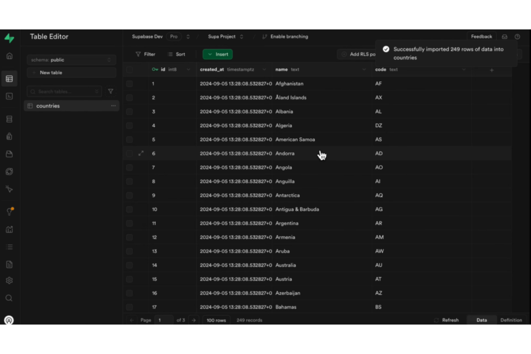Open the created_at column header menu
This screenshot has width=531, height=354.
[x=264, y=70]
